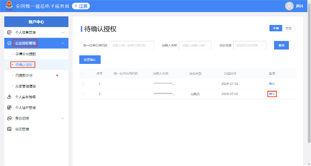Click the tax bureau emblem logo
Image resolution: width=311 pixels, height=166 pixels.
point(9,6)
